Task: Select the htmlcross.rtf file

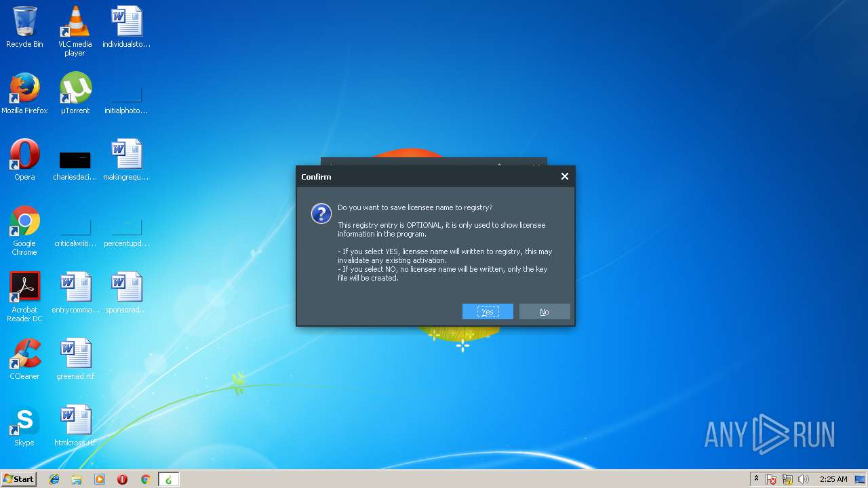Action: coord(75,426)
